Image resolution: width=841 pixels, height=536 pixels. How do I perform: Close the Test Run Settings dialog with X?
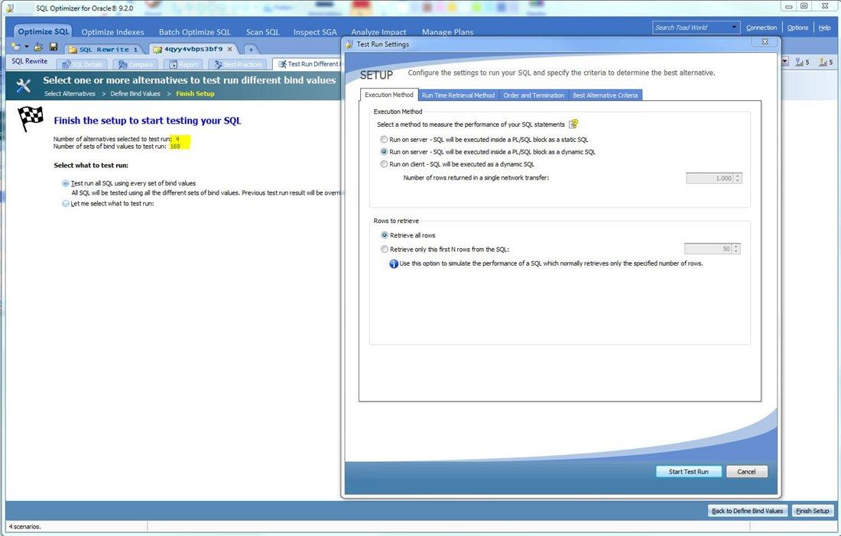click(x=765, y=42)
